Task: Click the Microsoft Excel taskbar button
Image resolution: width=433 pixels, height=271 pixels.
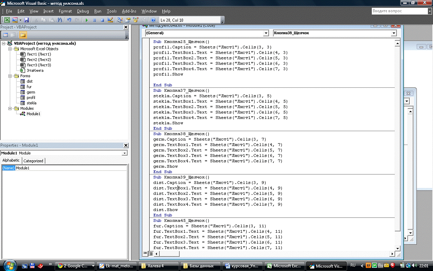Action: pyautogui.click(x=285, y=266)
